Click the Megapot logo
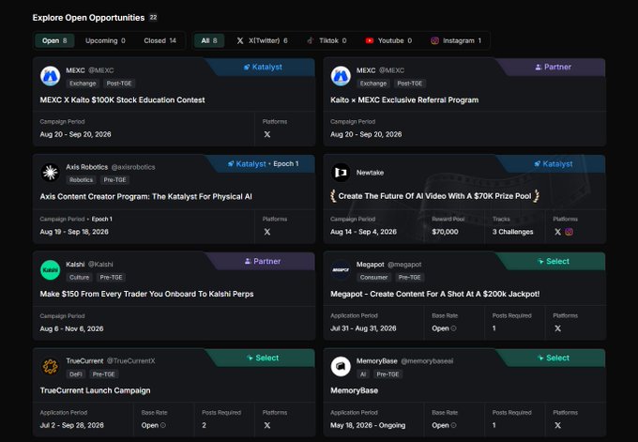 point(341,270)
